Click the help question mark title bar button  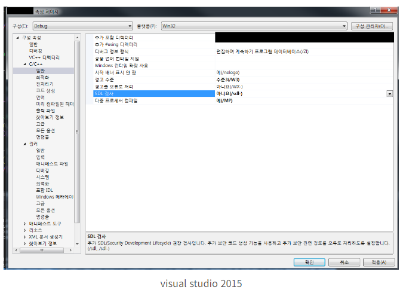[375, 10]
